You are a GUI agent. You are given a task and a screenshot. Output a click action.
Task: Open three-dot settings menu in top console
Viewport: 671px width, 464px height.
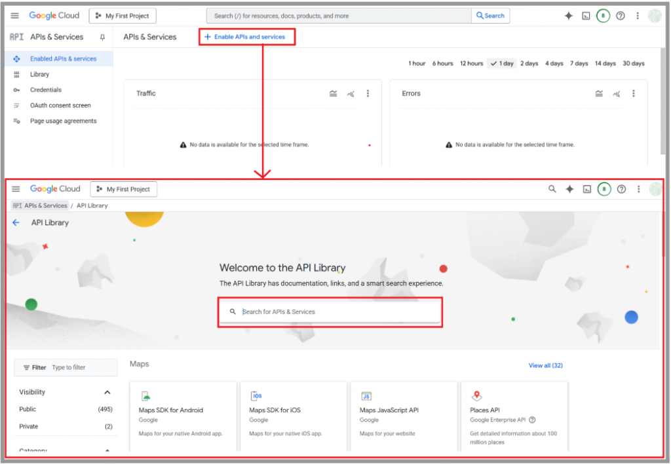(637, 16)
